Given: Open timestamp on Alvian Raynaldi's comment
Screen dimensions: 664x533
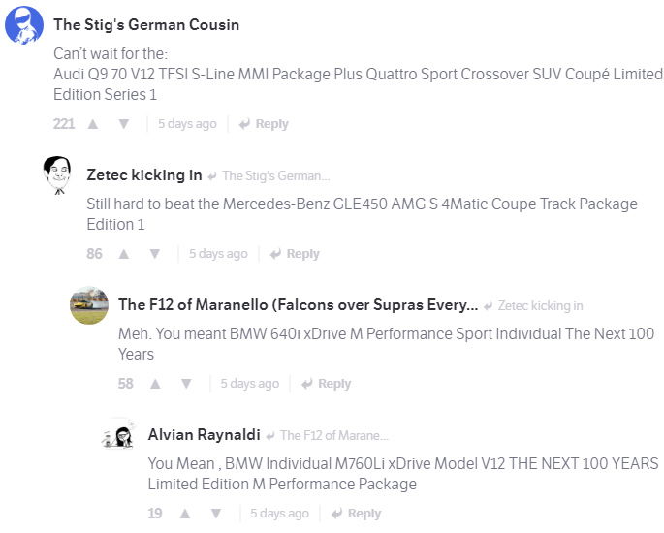Looking at the screenshot, I should pos(279,514).
